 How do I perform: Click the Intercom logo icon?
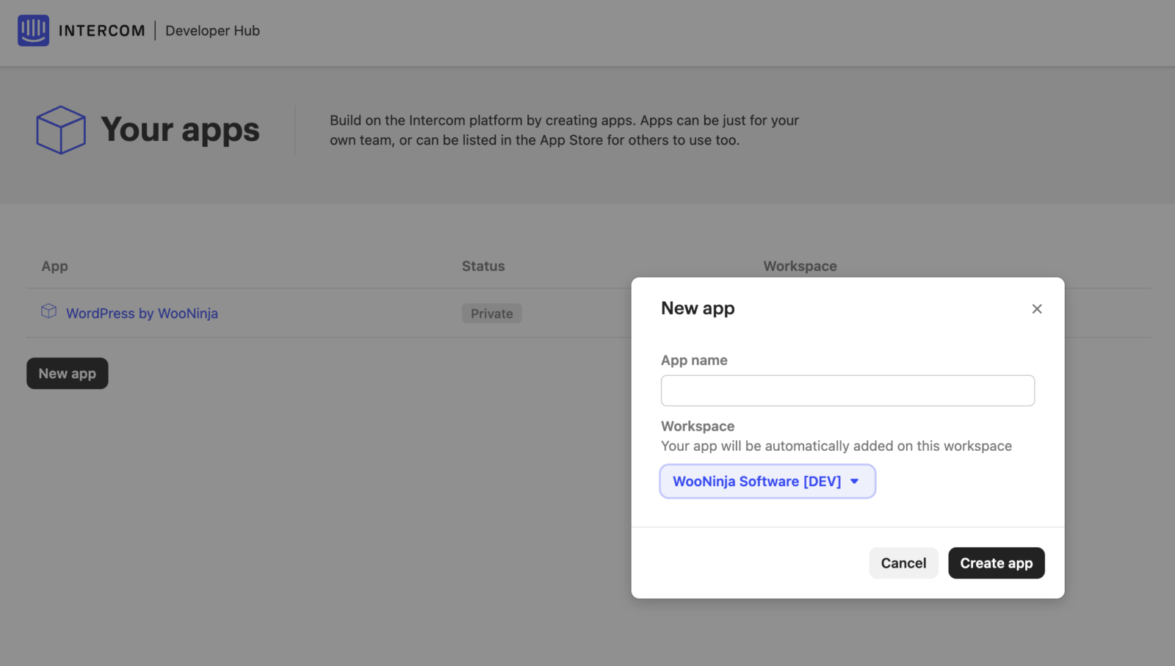[33, 30]
